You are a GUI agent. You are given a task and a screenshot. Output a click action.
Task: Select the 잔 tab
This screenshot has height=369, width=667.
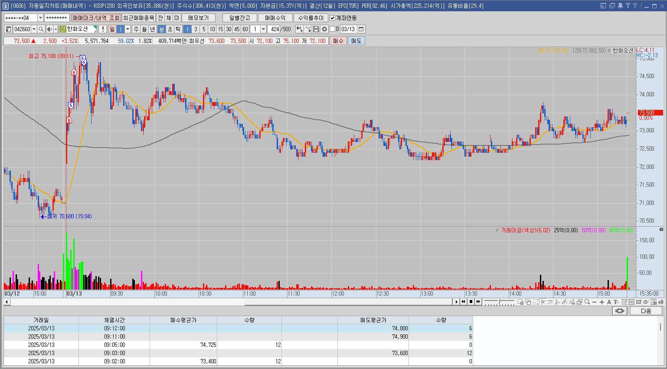[160, 18]
